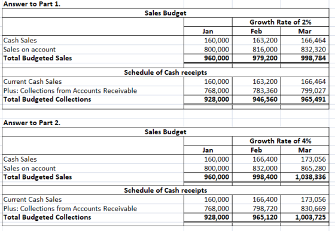Click Part 2 Current Cash Sales Feb 166,400
The image size is (335, 231).
[257, 199]
